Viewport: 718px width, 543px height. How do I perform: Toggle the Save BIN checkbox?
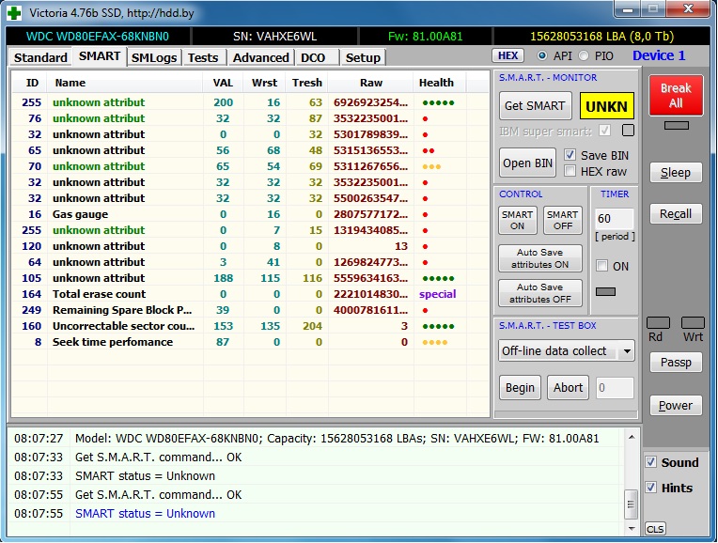pos(570,155)
